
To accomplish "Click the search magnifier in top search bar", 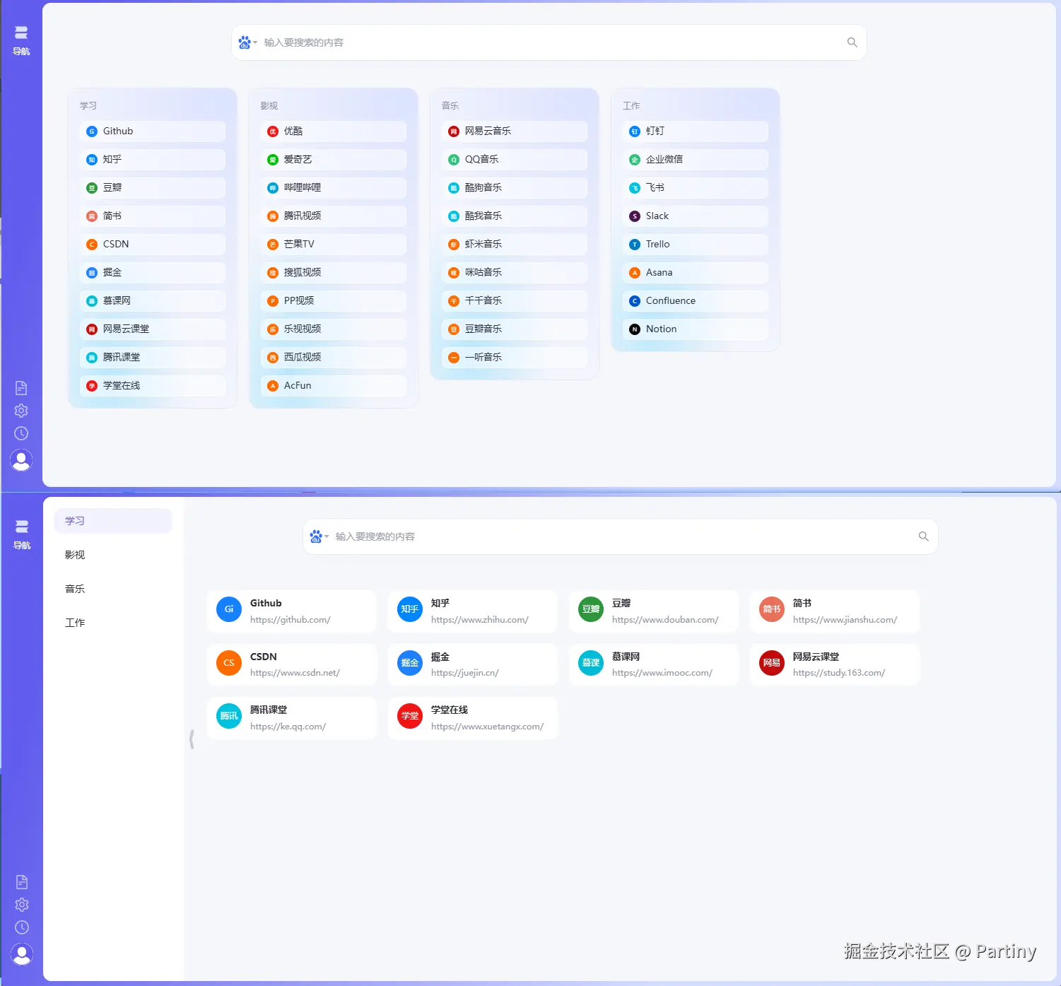I will pyautogui.click(x=852, y=42).
